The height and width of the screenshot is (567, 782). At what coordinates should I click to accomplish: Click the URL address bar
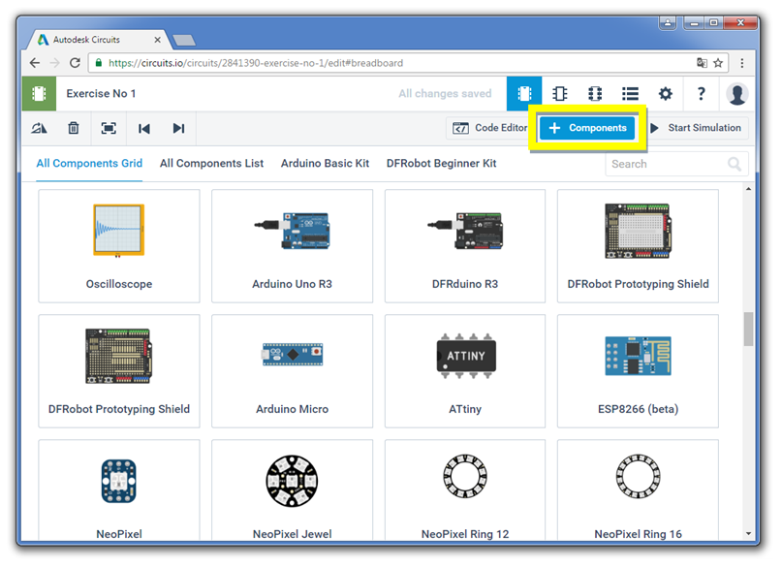[409, 63]
